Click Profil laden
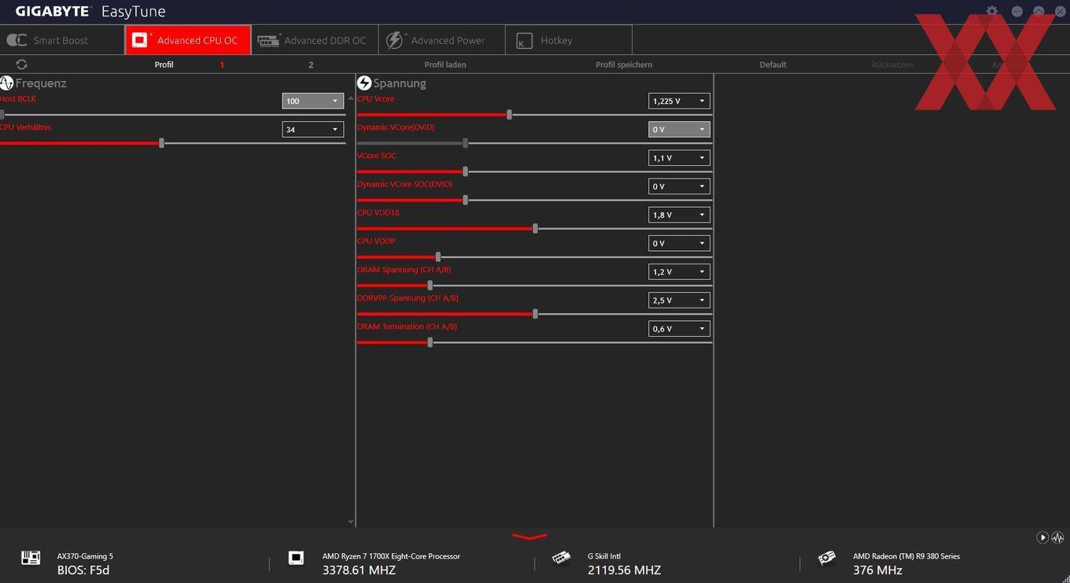 445,65
